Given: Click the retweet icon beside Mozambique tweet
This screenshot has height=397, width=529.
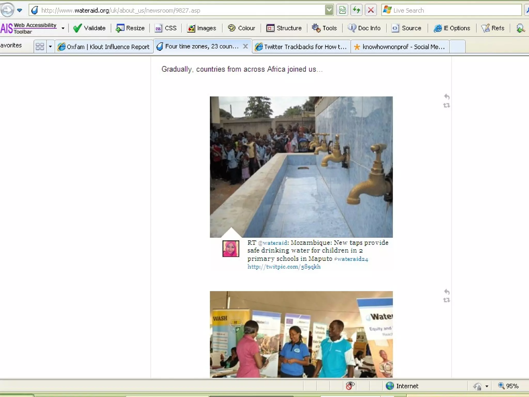Looking at the screenshot, I should (x=447, y=105).
